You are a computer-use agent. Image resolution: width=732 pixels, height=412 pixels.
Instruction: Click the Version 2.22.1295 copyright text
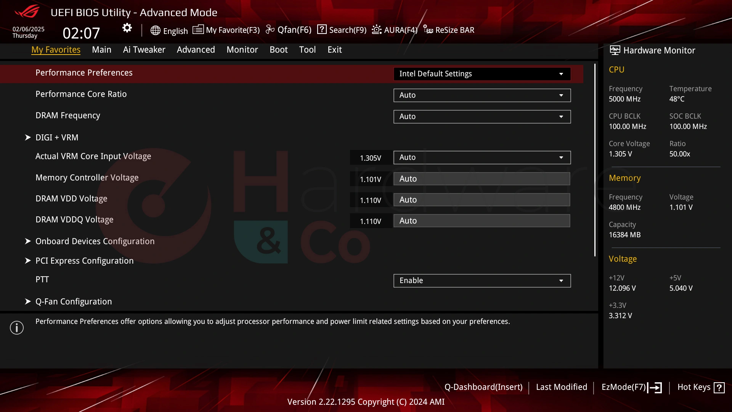[366, 402]
